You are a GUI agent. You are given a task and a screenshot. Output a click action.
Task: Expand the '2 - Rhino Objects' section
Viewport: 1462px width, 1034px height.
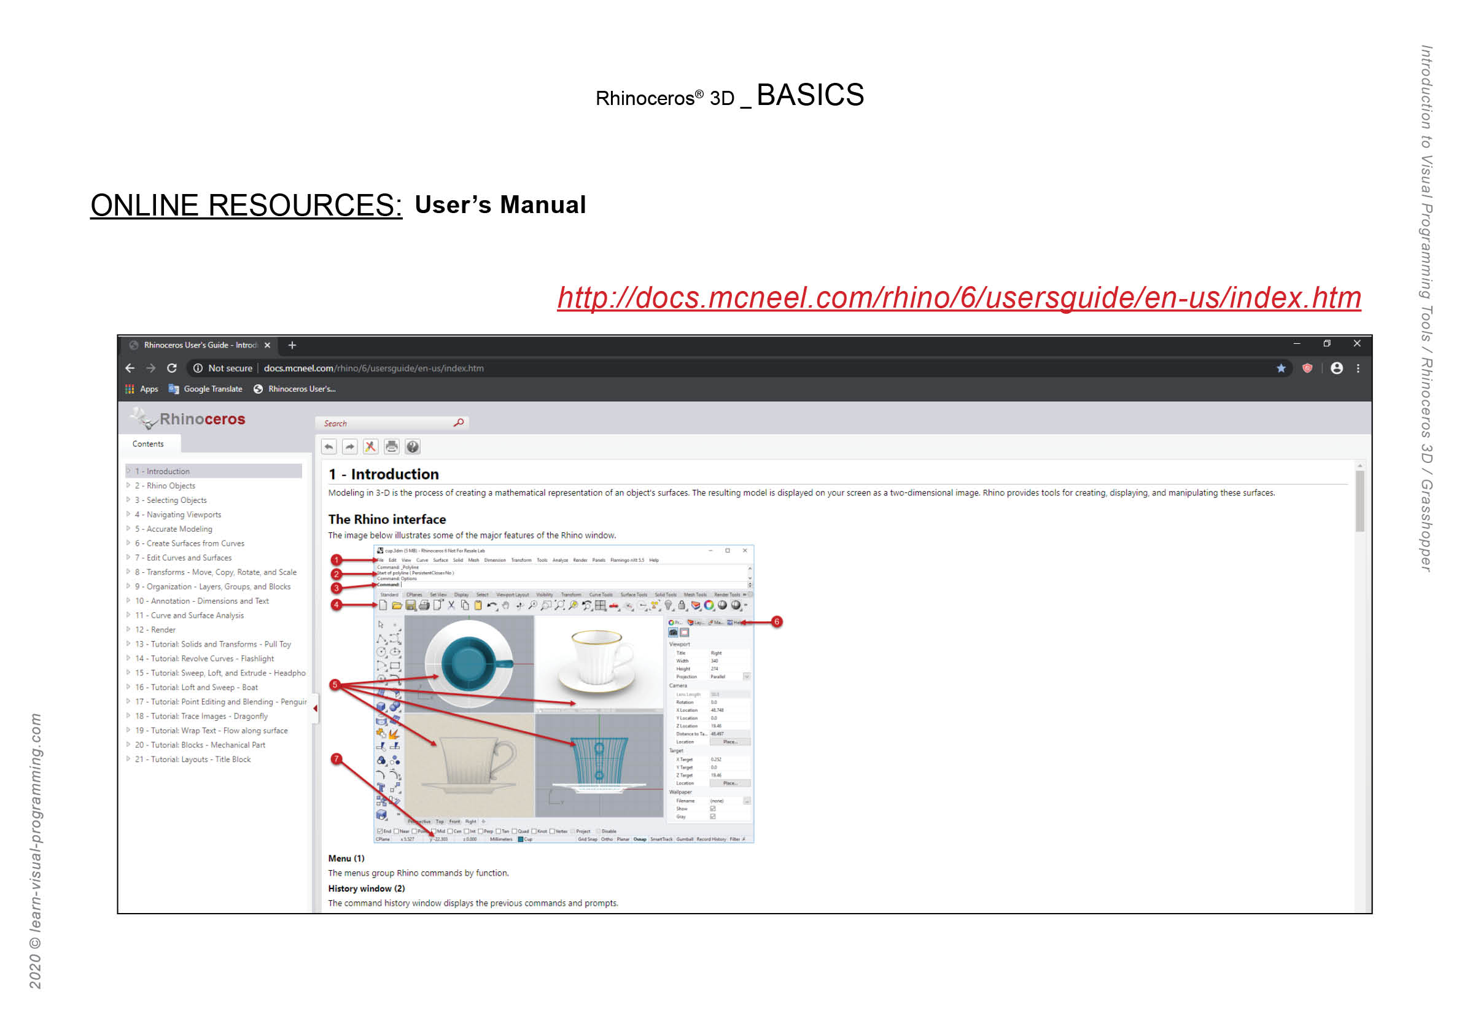click(127, 485)
